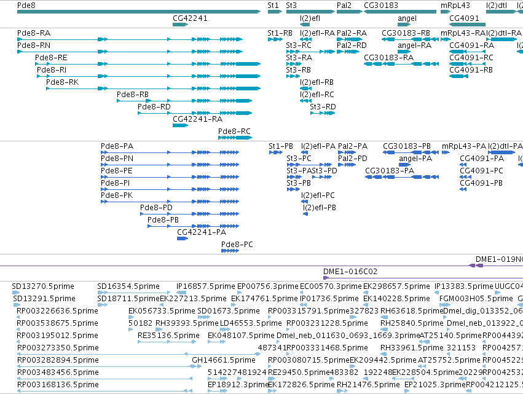Select the Pde8-PI protein label
Image resolution: width=523 pixels, height=394 pixels.
(x=115, y=183)
